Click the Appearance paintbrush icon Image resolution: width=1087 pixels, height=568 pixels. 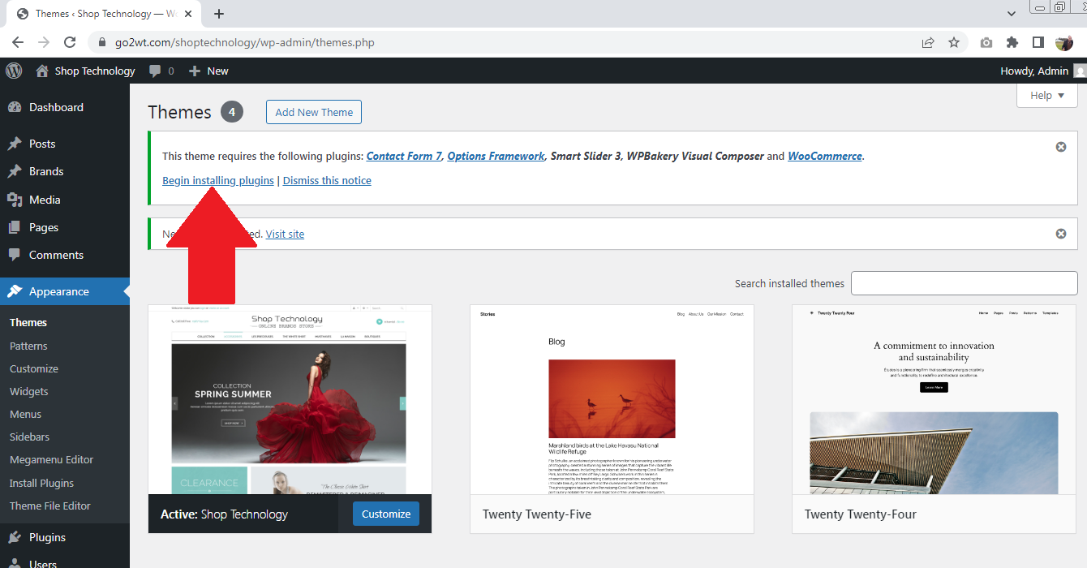point(14,291)
